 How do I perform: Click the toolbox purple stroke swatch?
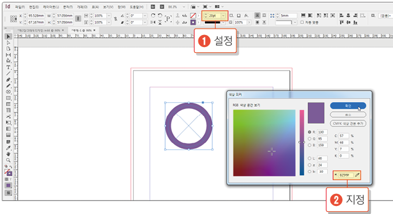[10, 173]
